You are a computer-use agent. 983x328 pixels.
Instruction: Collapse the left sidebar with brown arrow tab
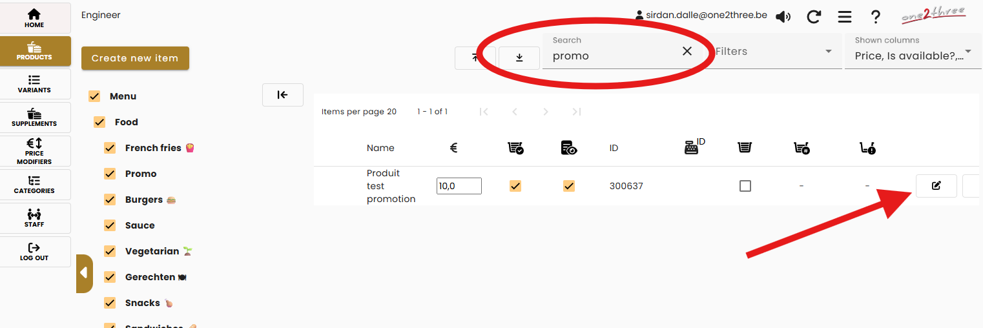click(84, 273)
